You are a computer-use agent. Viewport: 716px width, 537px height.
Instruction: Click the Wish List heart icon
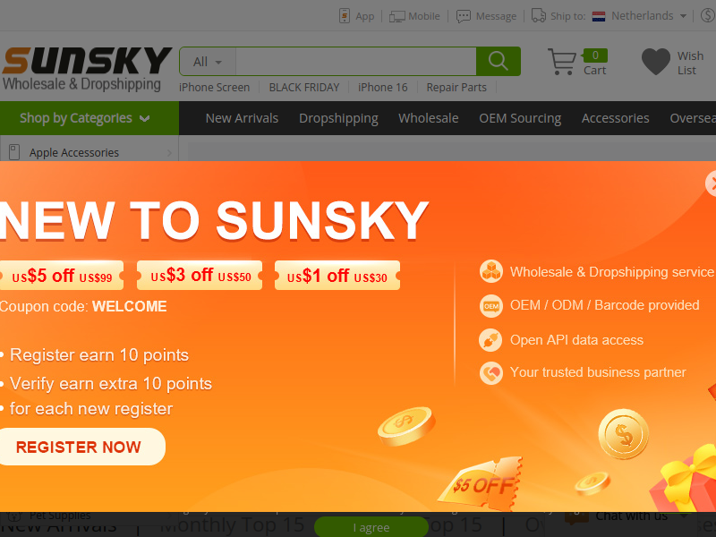click(656, 62)
